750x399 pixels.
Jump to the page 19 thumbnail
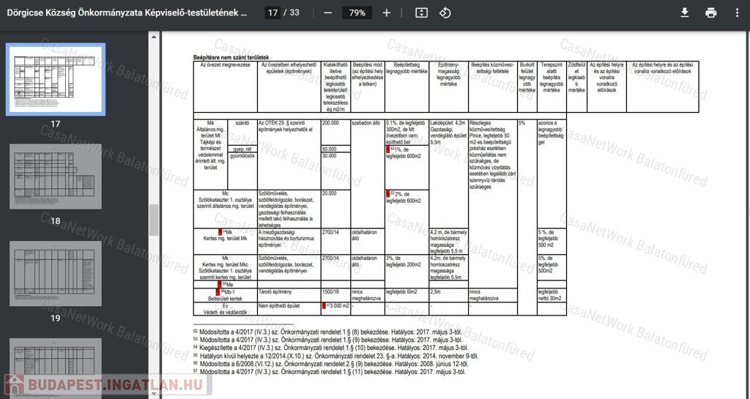click(x=56, y=273)
